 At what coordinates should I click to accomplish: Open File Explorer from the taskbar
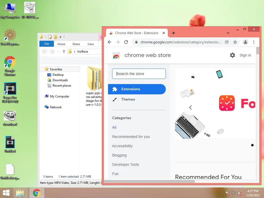click(20, 193)
